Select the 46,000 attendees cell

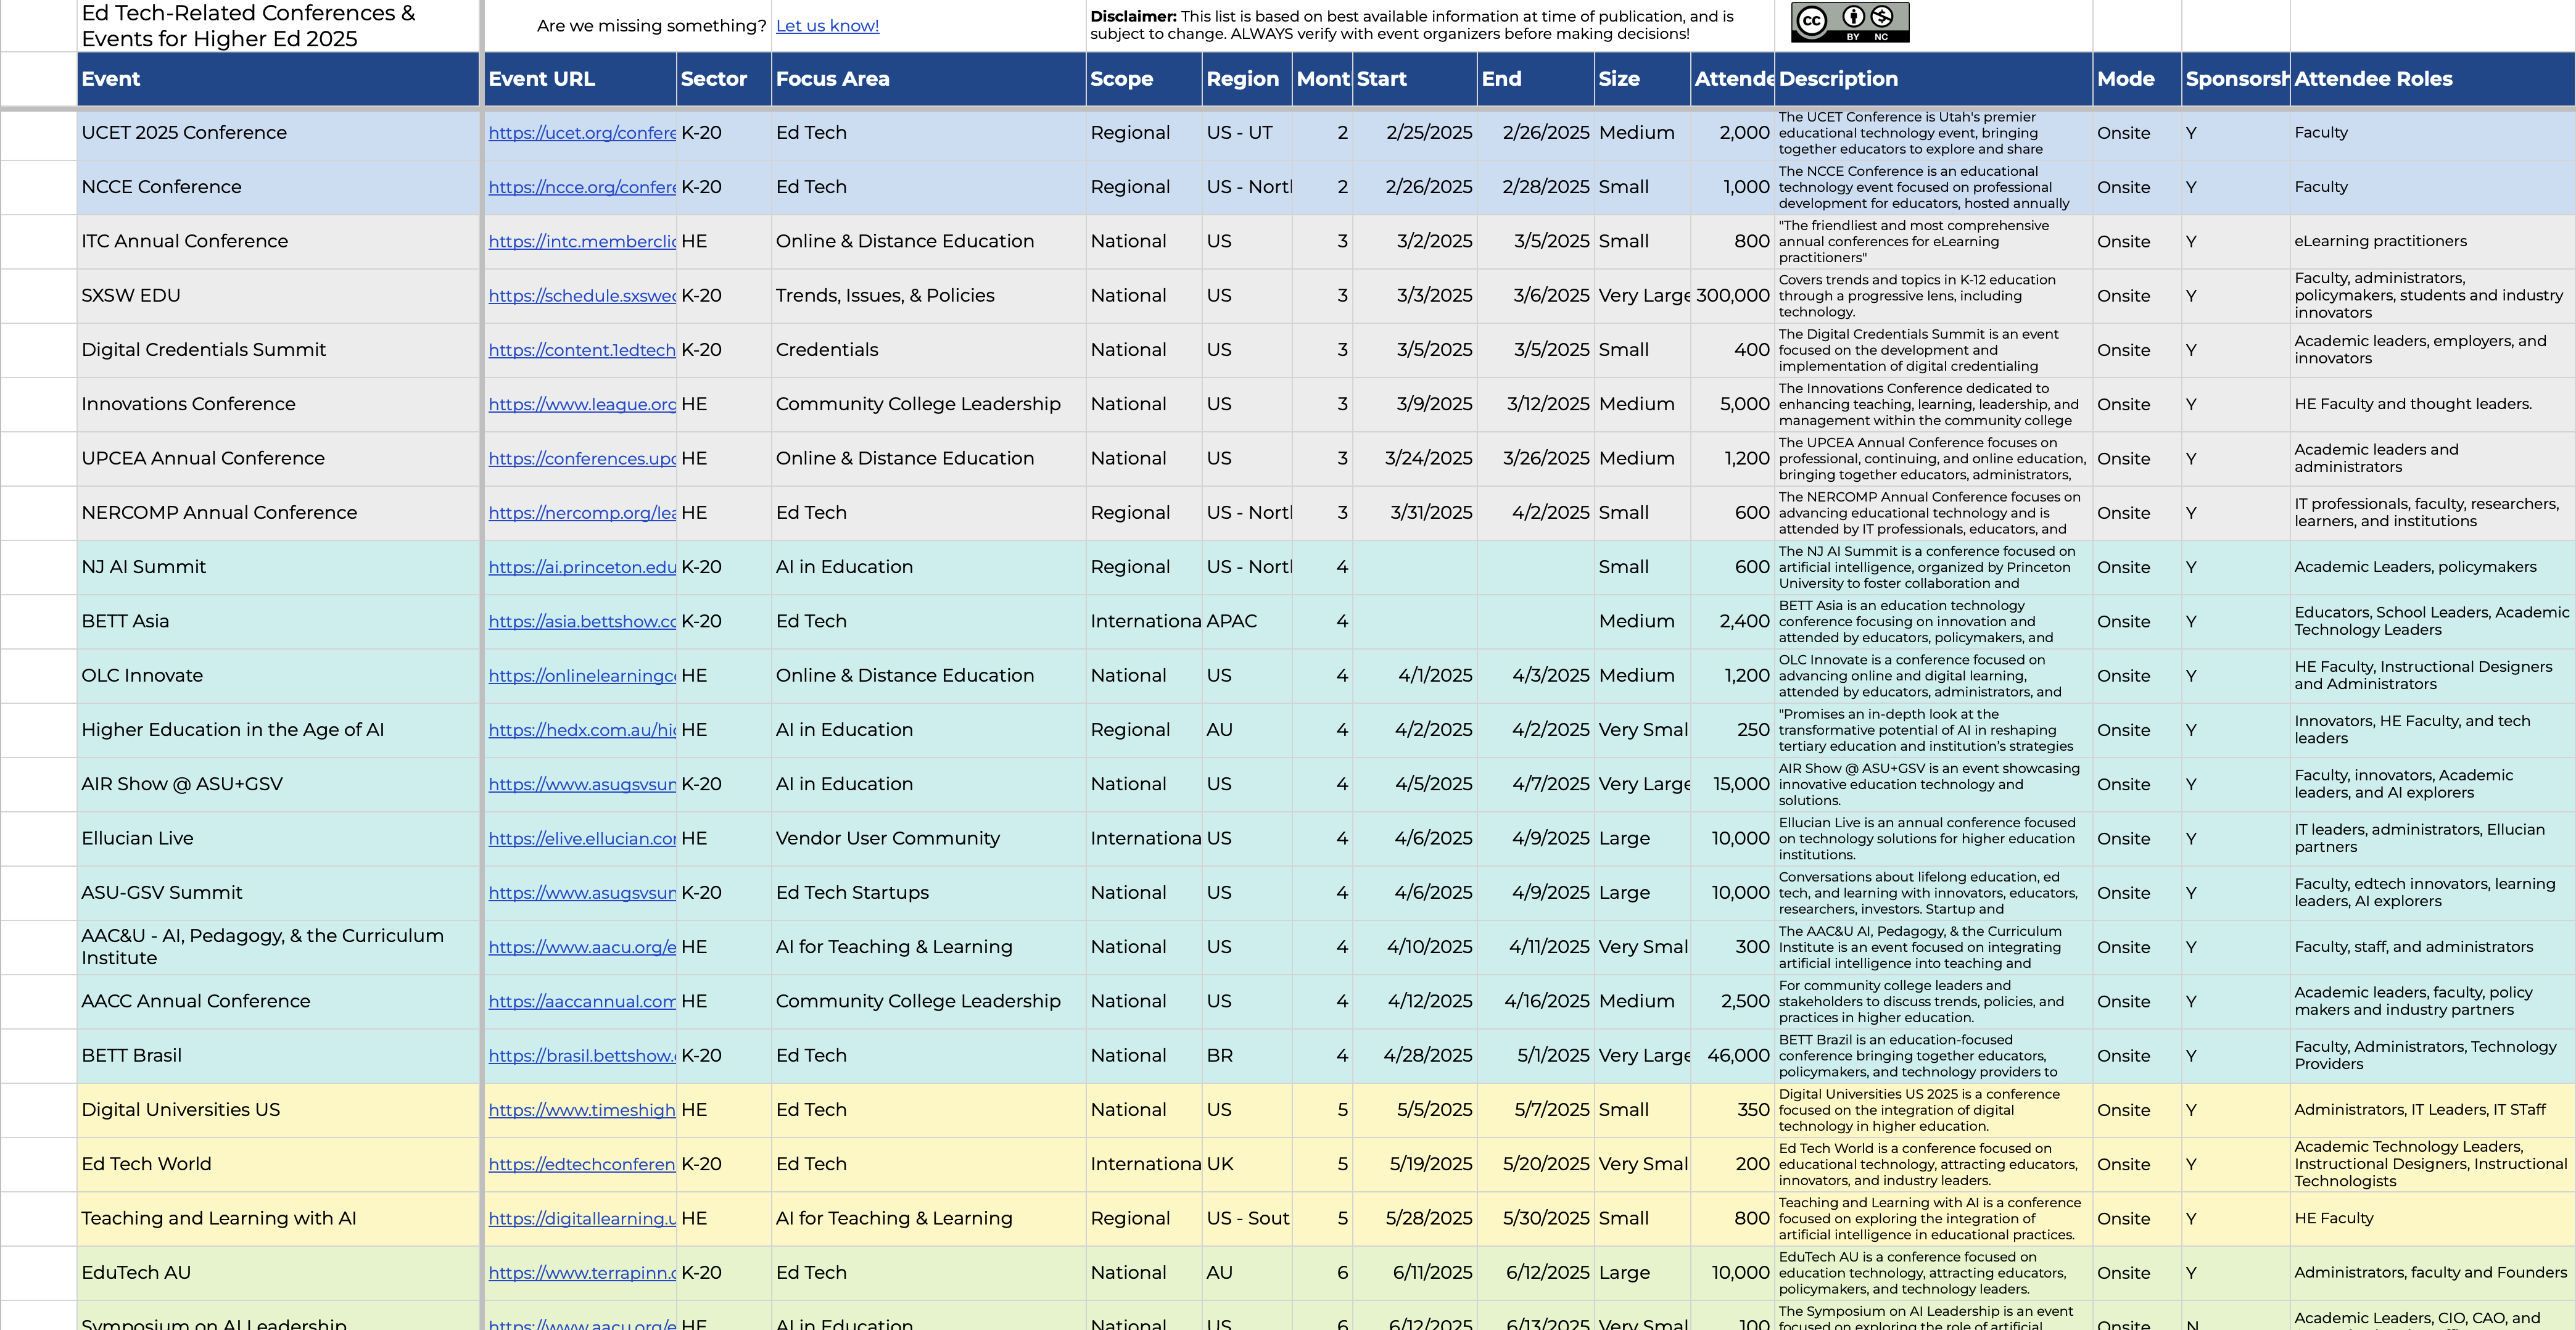point(1732,1056)
